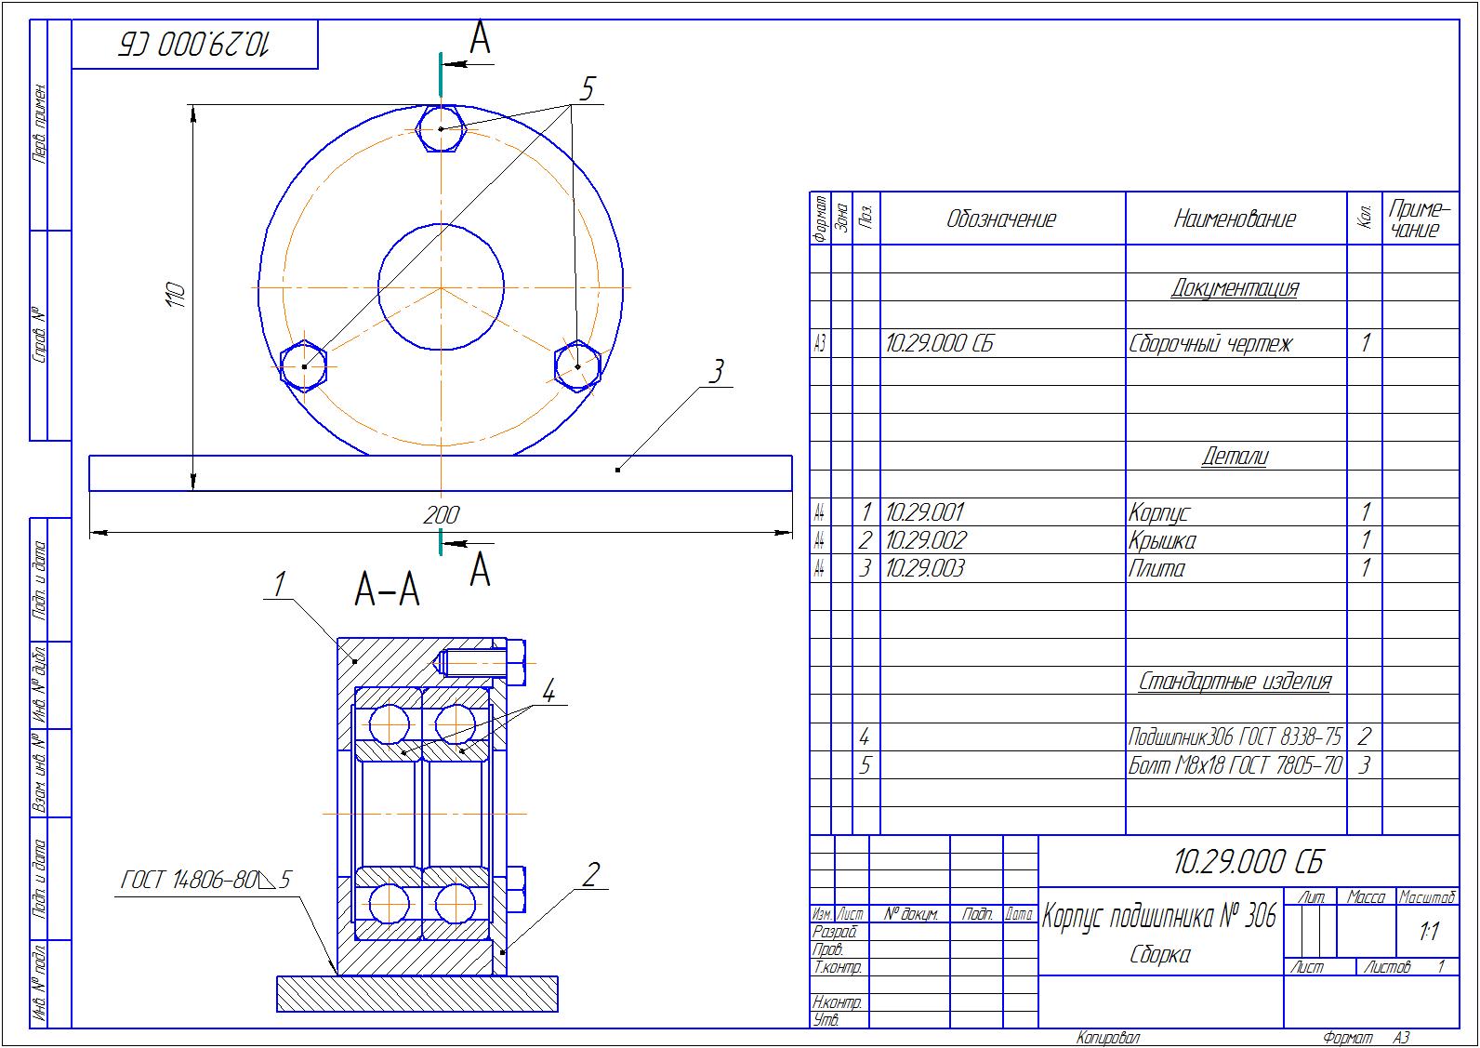Select the 200 width dimension text
Image resolution: width=1480 pixels, height=1048 pixels.
[x=441, y=515]
